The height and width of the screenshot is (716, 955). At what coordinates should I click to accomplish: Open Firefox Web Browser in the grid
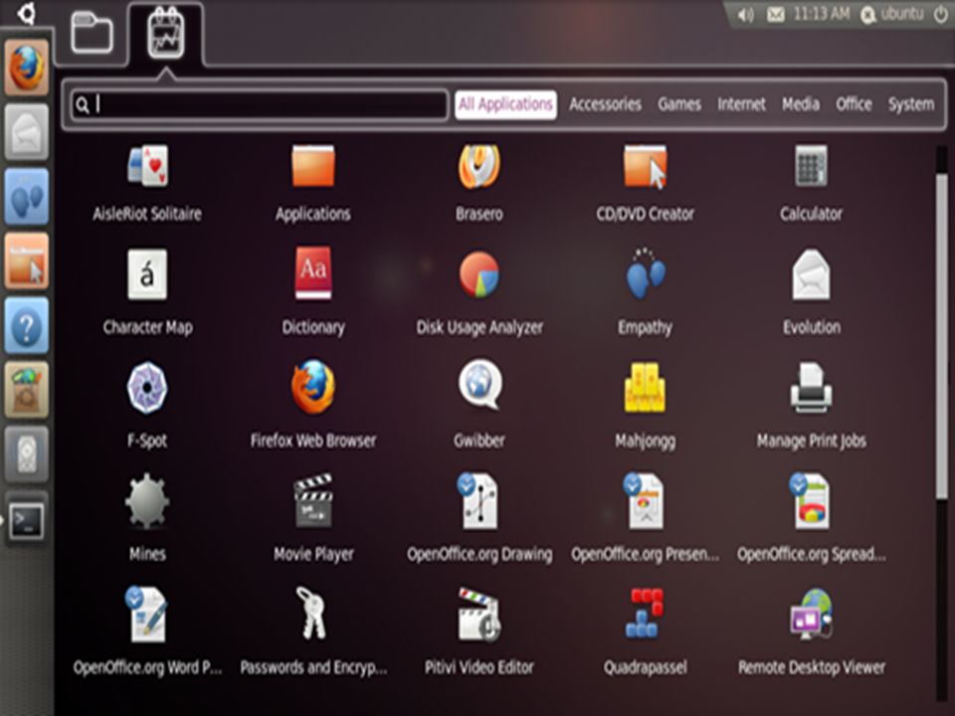tap(313, 388)
